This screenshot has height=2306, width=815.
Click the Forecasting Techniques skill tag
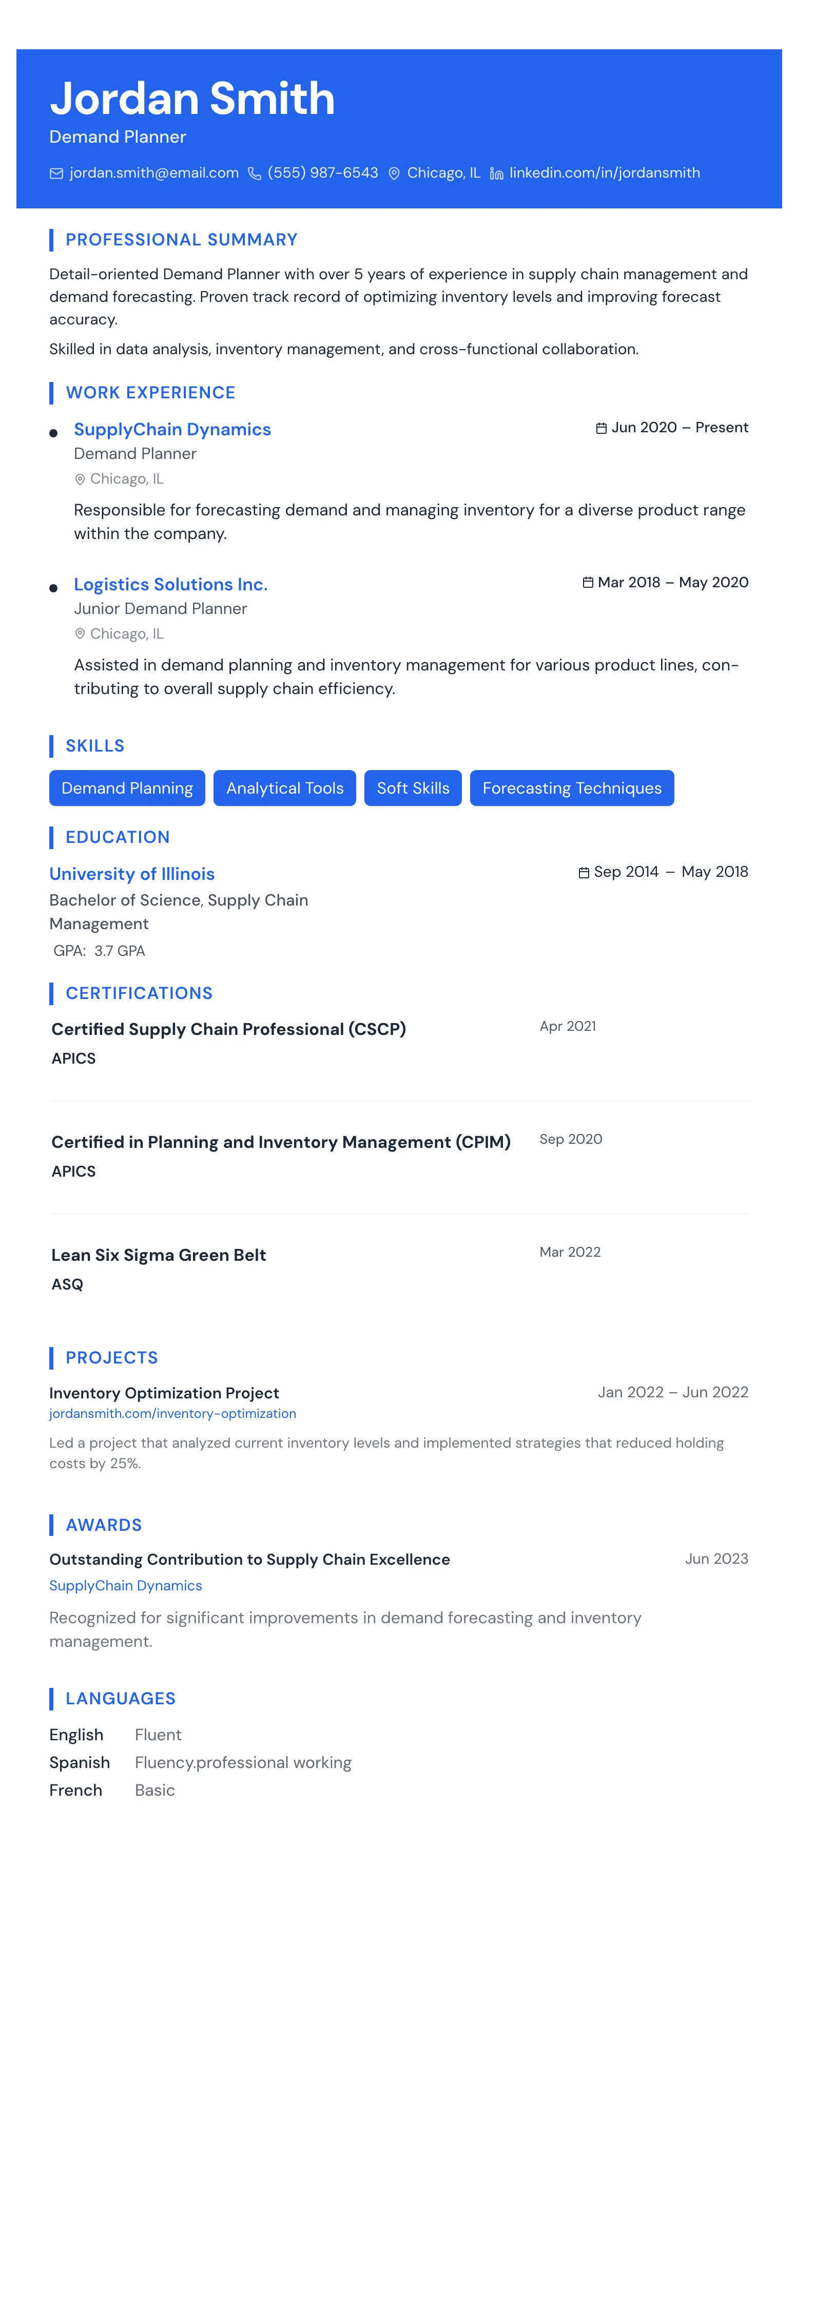coord(572,788)
